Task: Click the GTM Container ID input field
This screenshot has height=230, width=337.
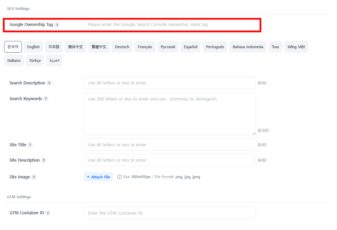Action: 170,213
